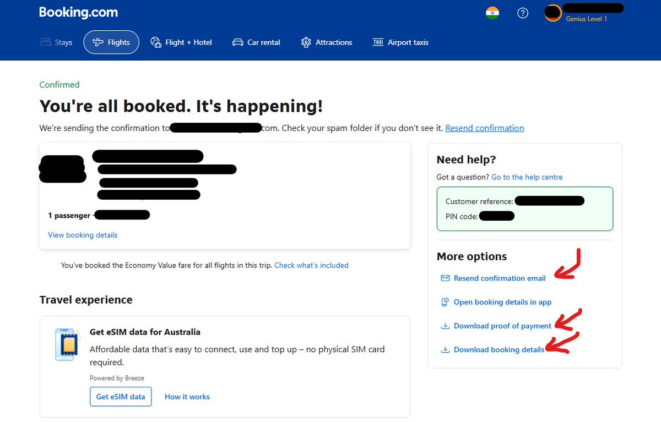Switch to the Stays tab
Image resolution: width=661 pixels, height=422 pixels.
56,42
